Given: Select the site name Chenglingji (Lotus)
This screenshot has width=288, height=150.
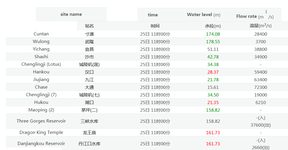Looking at the screenshot, I should (x=41, y=64).
